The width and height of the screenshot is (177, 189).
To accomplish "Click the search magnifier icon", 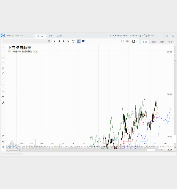I will [49, 41].
